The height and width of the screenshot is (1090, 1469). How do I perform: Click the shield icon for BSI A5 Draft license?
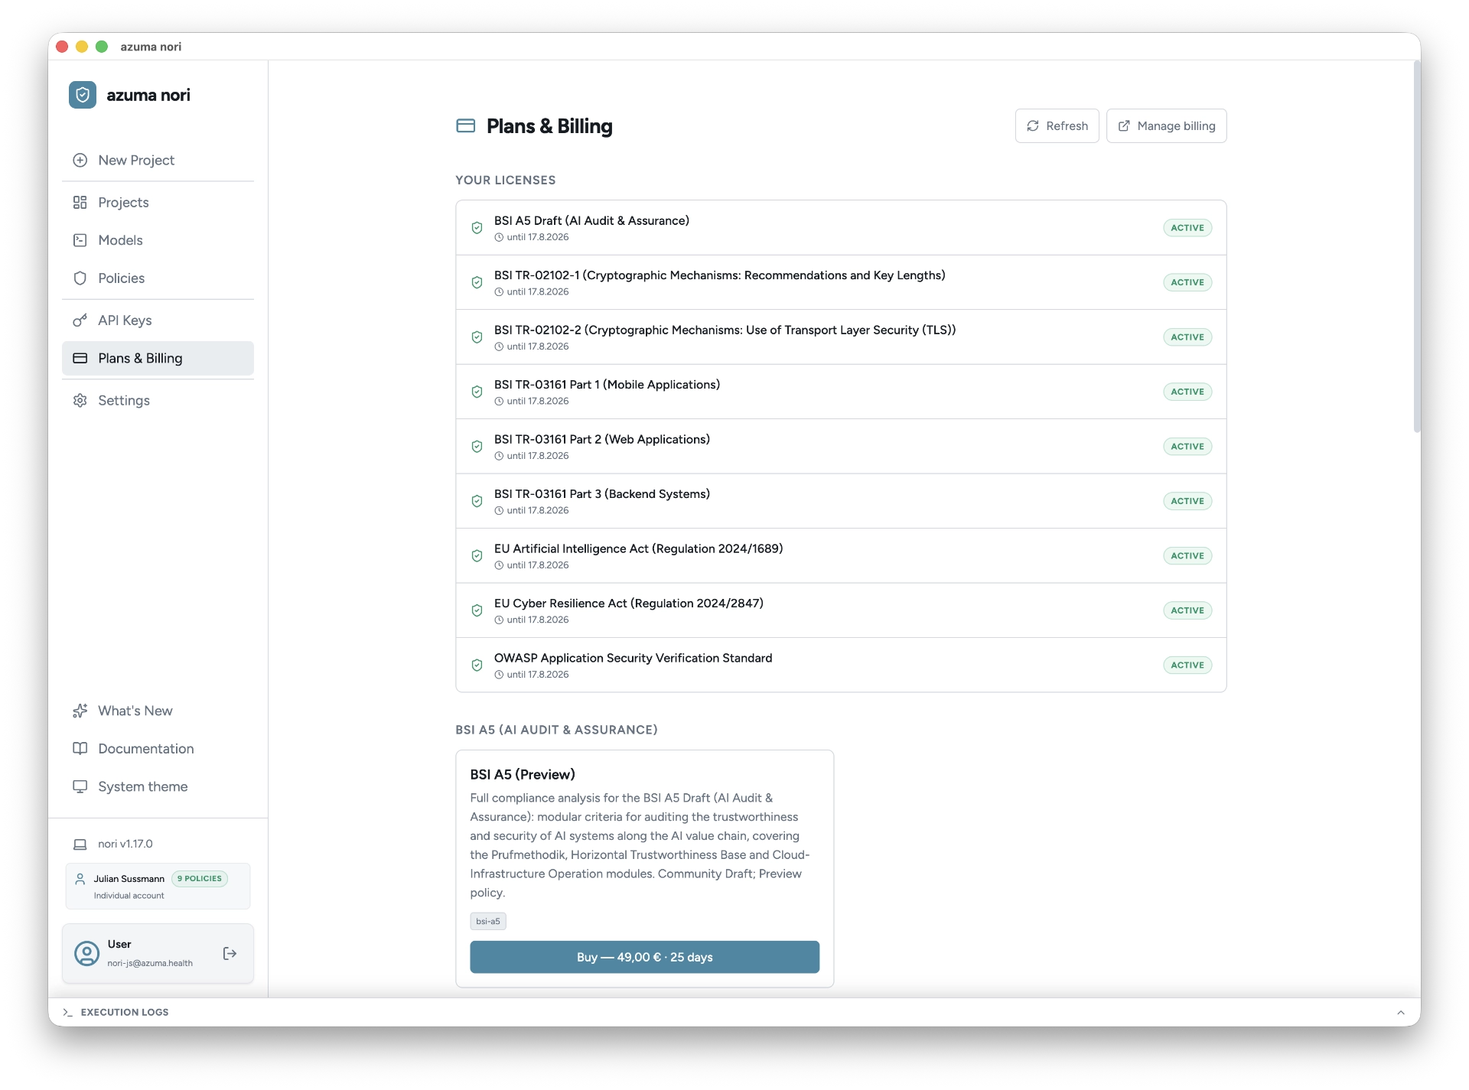tap(477, 228)
